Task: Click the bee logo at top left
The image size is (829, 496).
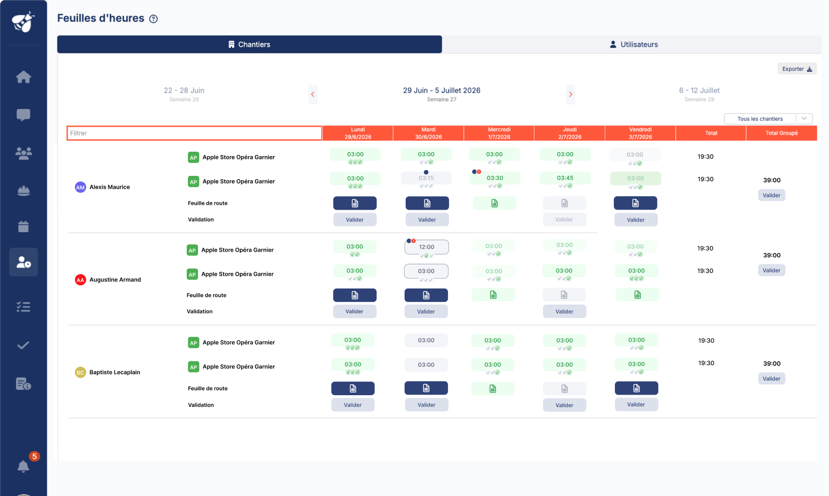Action: pyautogui.click(x=24, y=23)
